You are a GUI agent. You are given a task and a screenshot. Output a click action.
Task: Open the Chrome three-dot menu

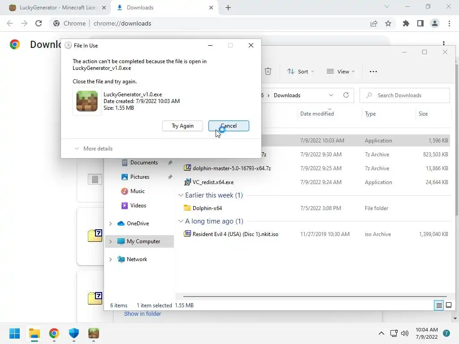click(x=449, y=23)
